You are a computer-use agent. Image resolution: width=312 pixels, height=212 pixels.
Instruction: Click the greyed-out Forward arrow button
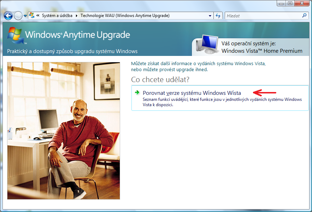pos(18,16)
